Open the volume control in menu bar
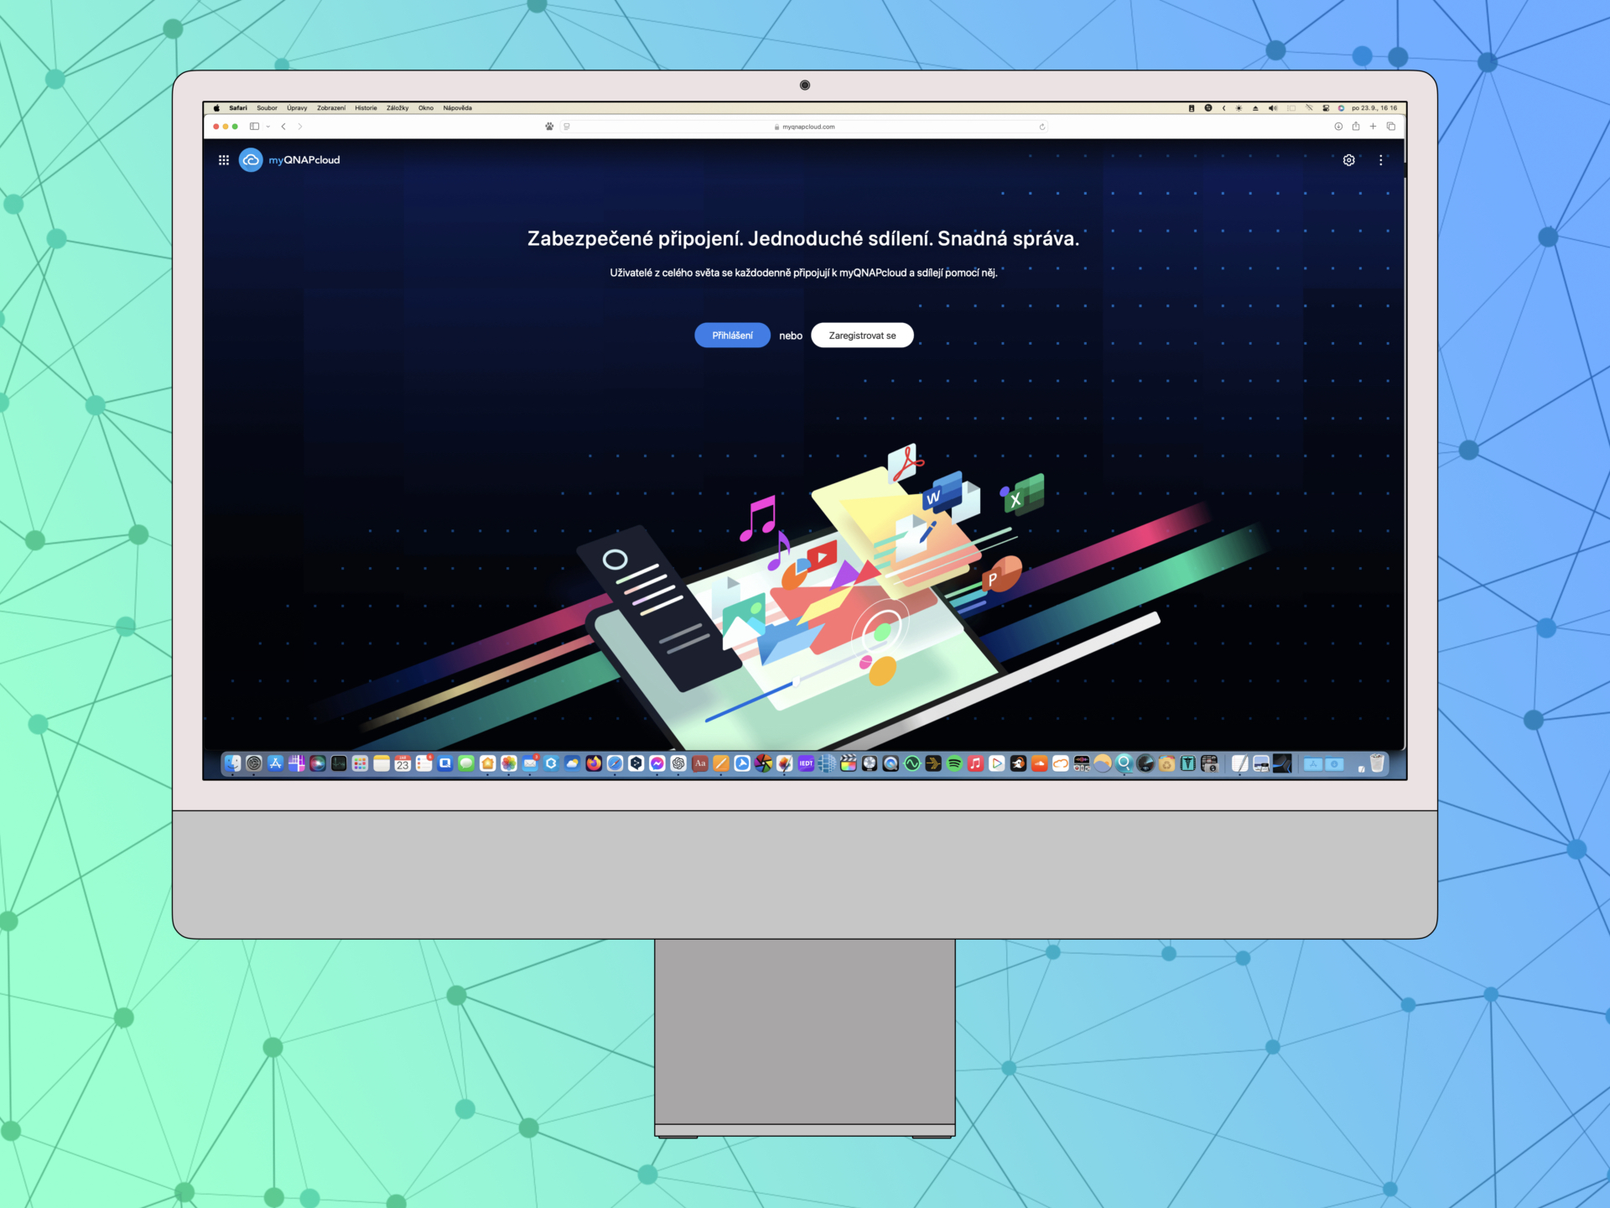Screen dimensions: 1610x1208 (x=1272, y=108)
